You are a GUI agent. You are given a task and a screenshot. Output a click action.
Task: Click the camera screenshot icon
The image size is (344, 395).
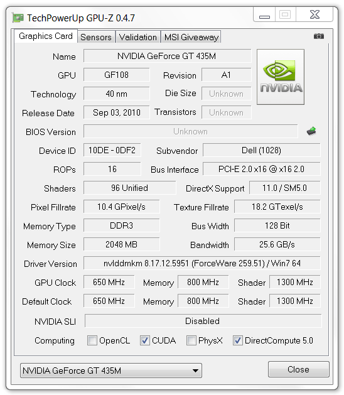pyautogui.click(x=318, y=36)
